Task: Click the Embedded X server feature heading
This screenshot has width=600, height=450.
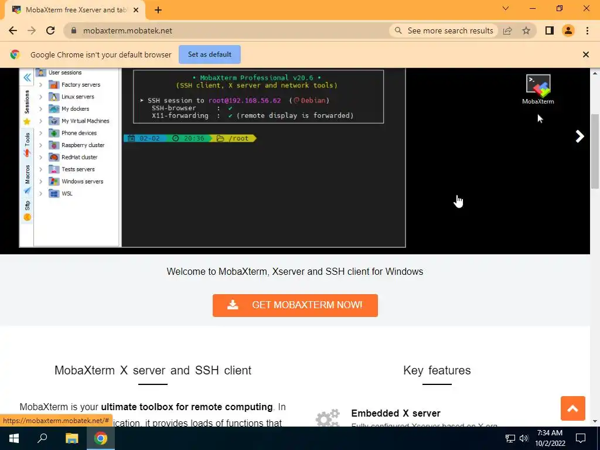Action: 396,413
